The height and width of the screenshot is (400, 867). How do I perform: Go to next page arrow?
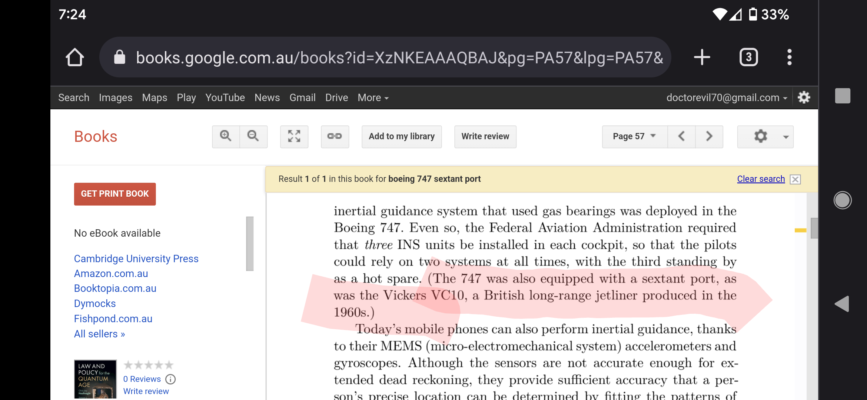(x=709, y=136)
